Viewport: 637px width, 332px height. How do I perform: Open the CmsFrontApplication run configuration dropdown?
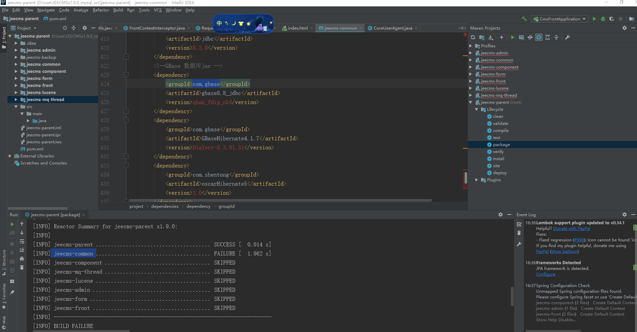coord(559,19)
